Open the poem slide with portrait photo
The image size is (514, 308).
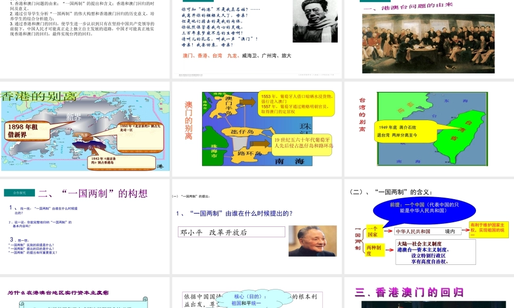pyautogui.click(x=257, y=40)
